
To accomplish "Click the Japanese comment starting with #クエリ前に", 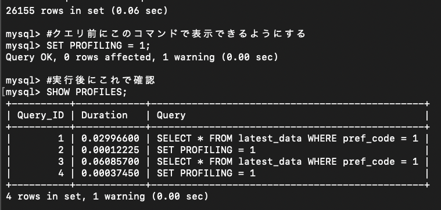I will point(176,34).
